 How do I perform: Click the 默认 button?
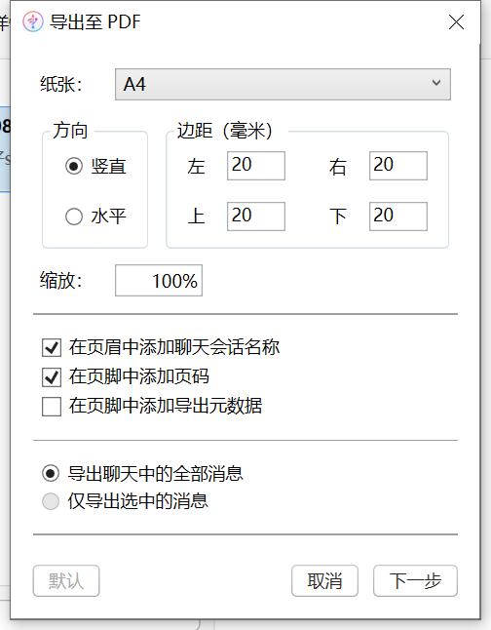[66, 580]
